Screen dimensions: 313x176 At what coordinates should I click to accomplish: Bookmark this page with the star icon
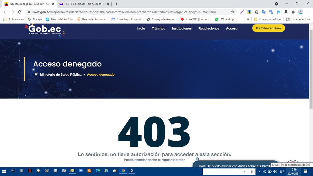coord(233,12)
